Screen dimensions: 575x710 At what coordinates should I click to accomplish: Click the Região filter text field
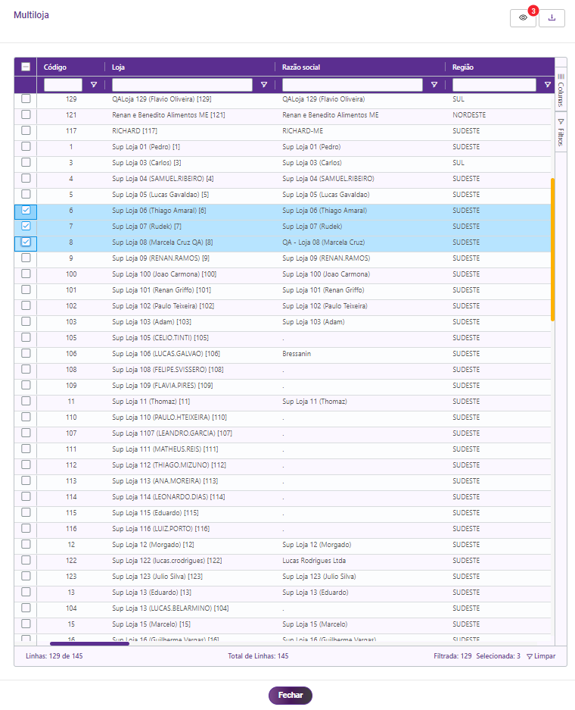pyautogui.click(x=494, y=85)
